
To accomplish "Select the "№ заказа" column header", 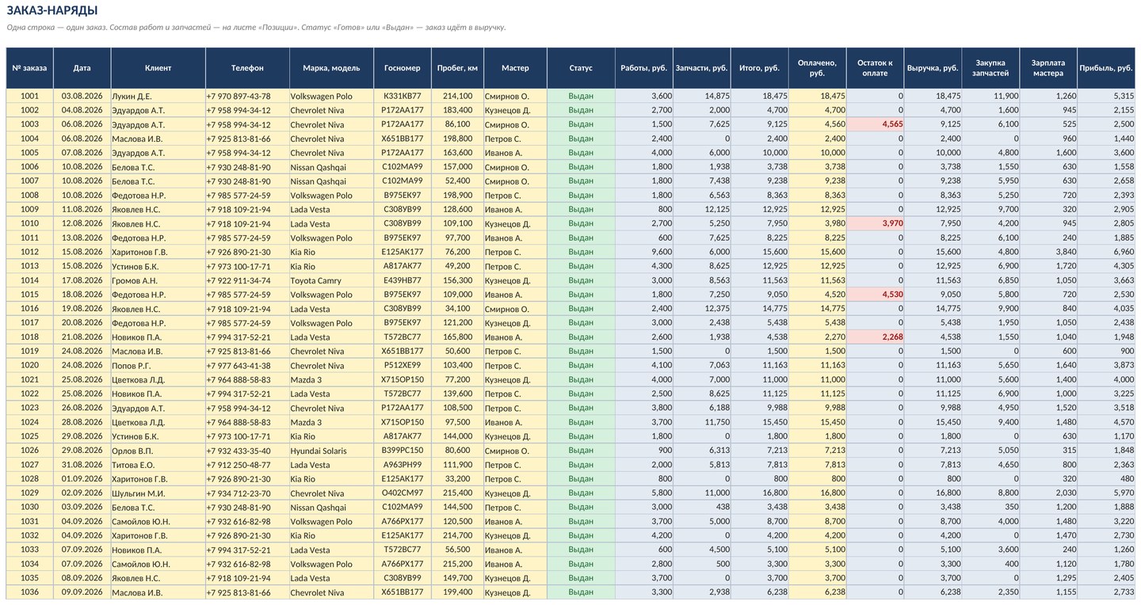I will pyautogui.click(x=29, y=68).
